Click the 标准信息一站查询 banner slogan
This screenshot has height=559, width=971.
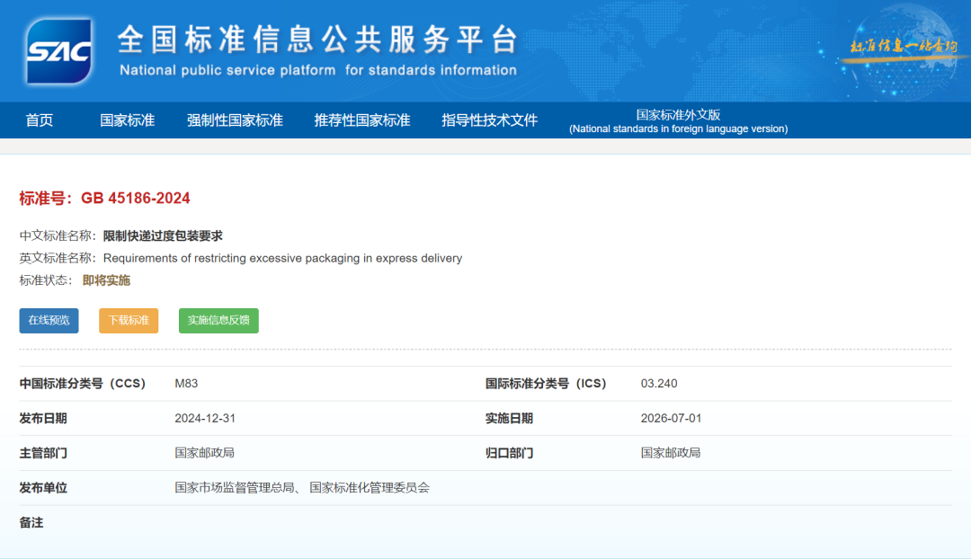pyautogui.click(x=904, y=47)
